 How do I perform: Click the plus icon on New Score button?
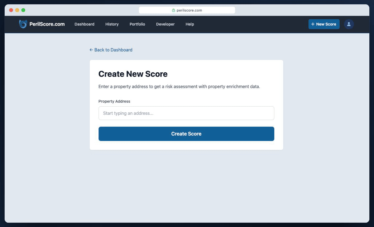point(312,24)
